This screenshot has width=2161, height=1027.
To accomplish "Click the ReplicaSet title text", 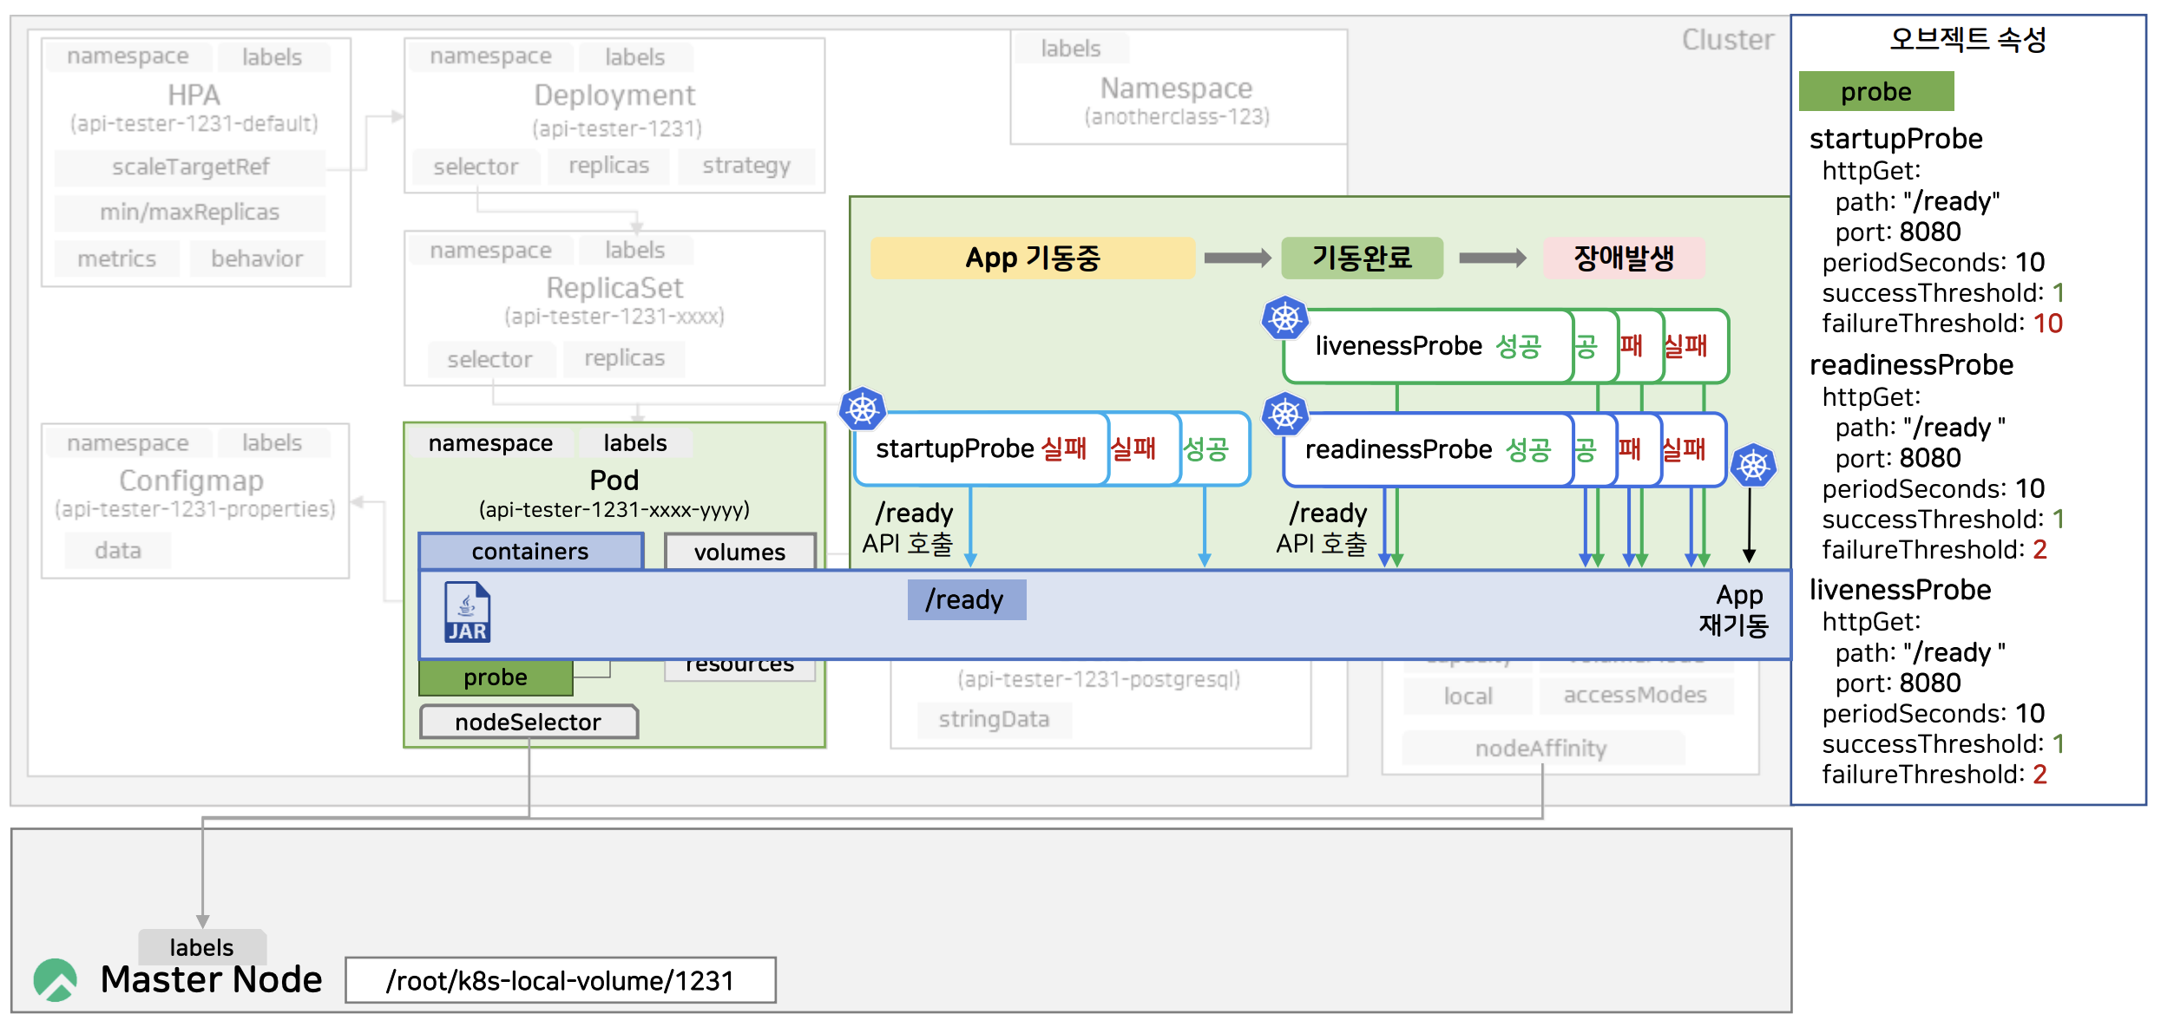I will tap(614, 287).
